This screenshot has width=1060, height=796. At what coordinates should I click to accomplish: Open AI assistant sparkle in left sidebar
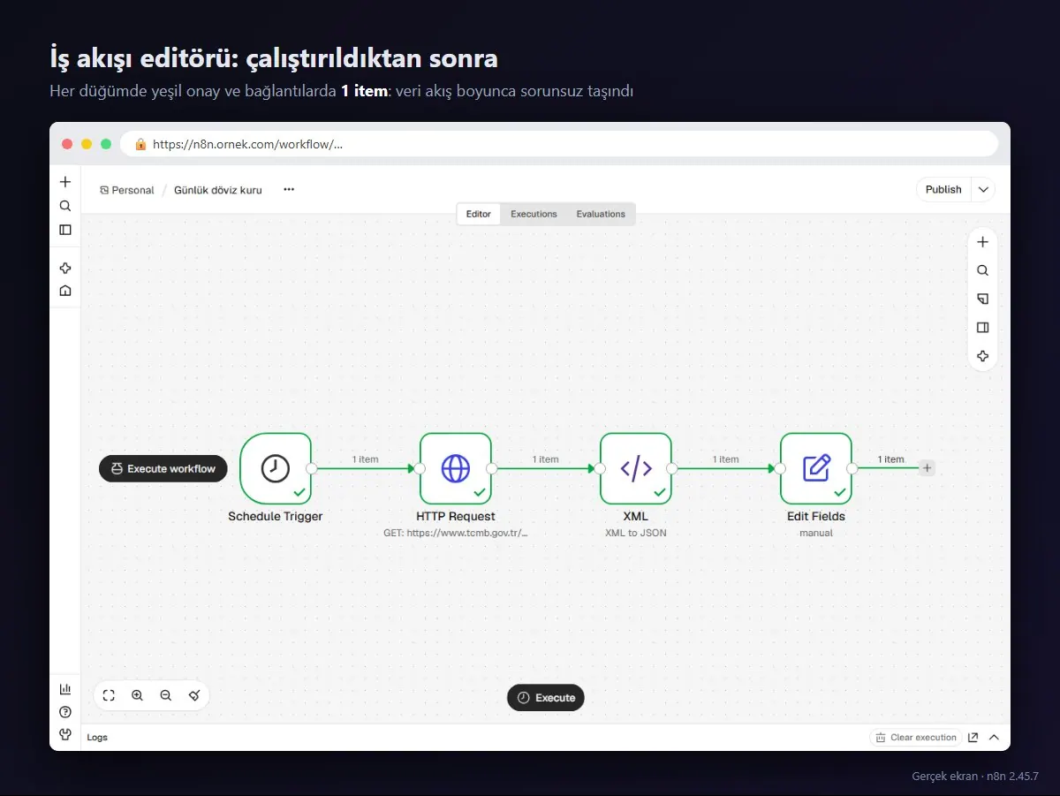(x=64, y=269)
